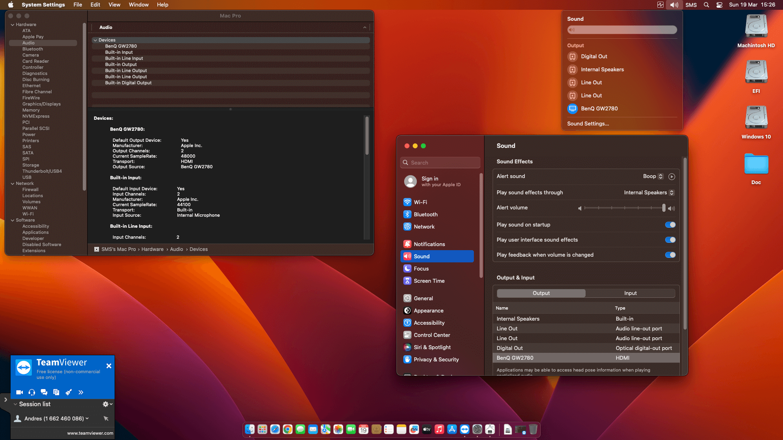Open TeamViewer chat bubbles icon

(x=44, y=392)
